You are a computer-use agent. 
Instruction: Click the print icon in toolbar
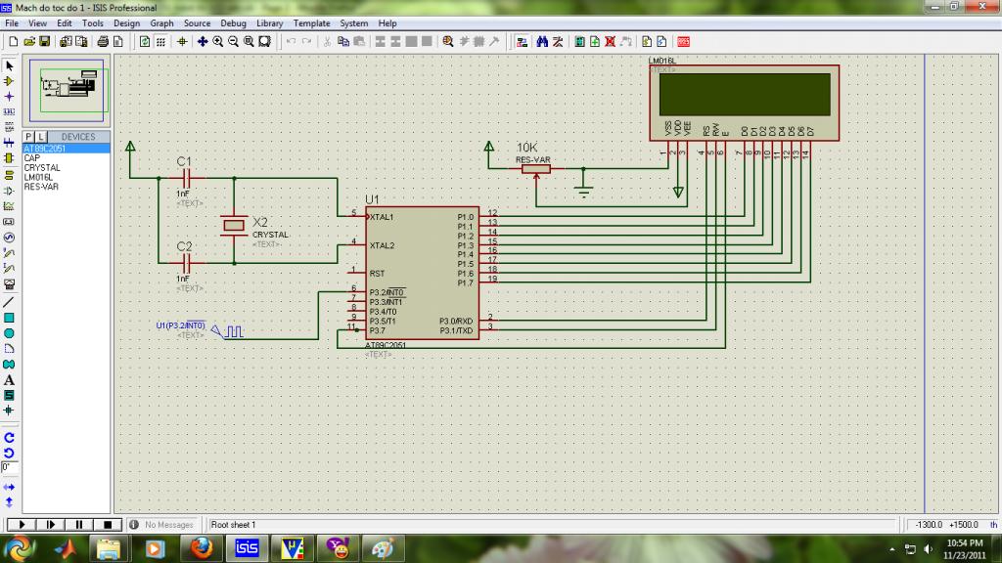103,42
